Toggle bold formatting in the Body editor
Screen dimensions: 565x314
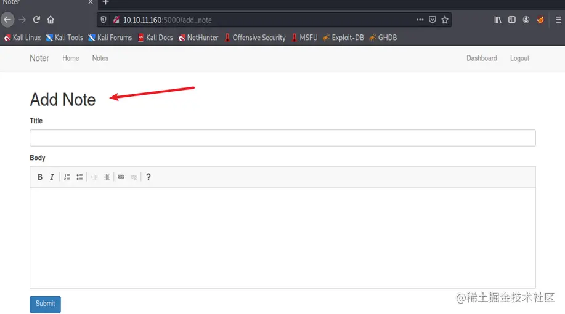point(40,177)
